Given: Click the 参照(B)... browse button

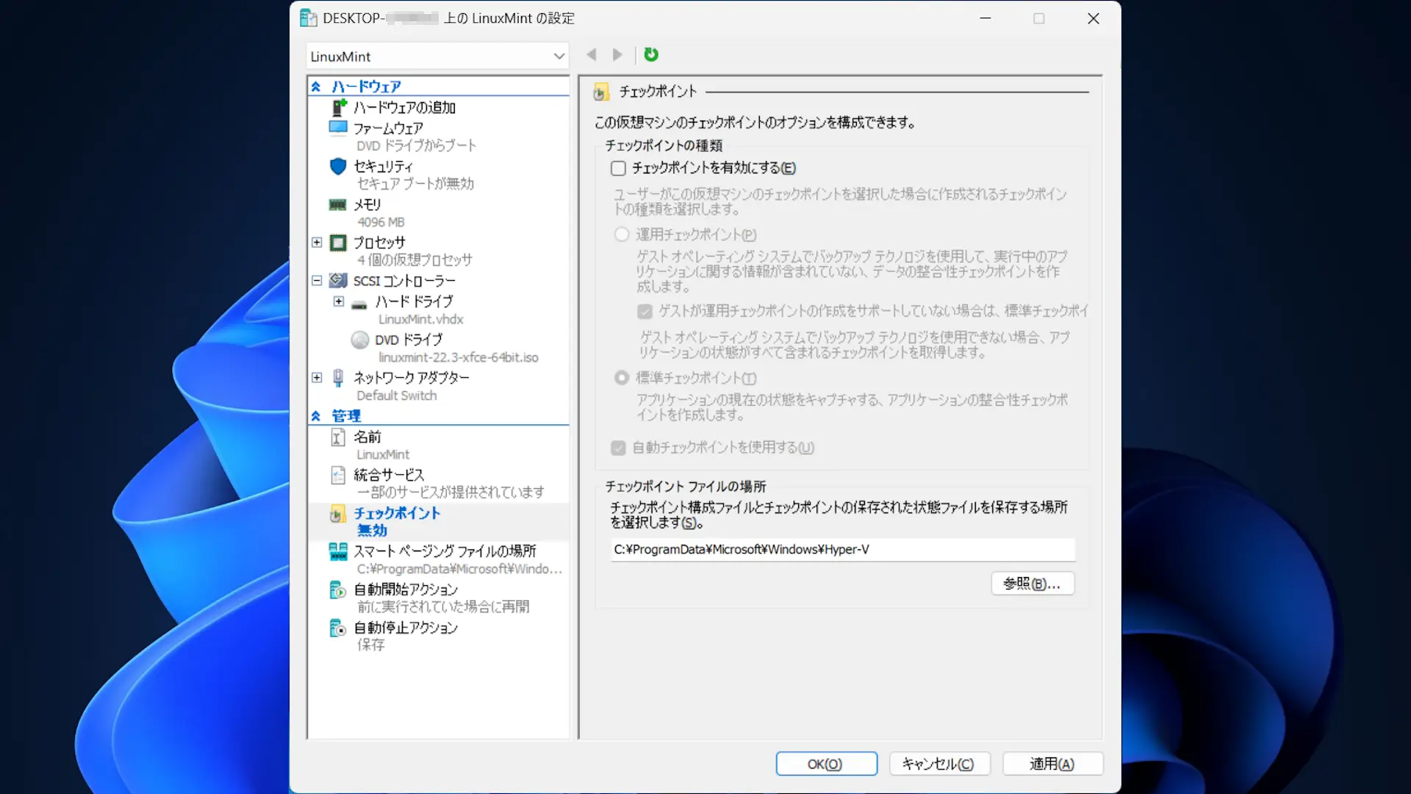Looking at the screenshot, I should click(x=1033, y=584).
